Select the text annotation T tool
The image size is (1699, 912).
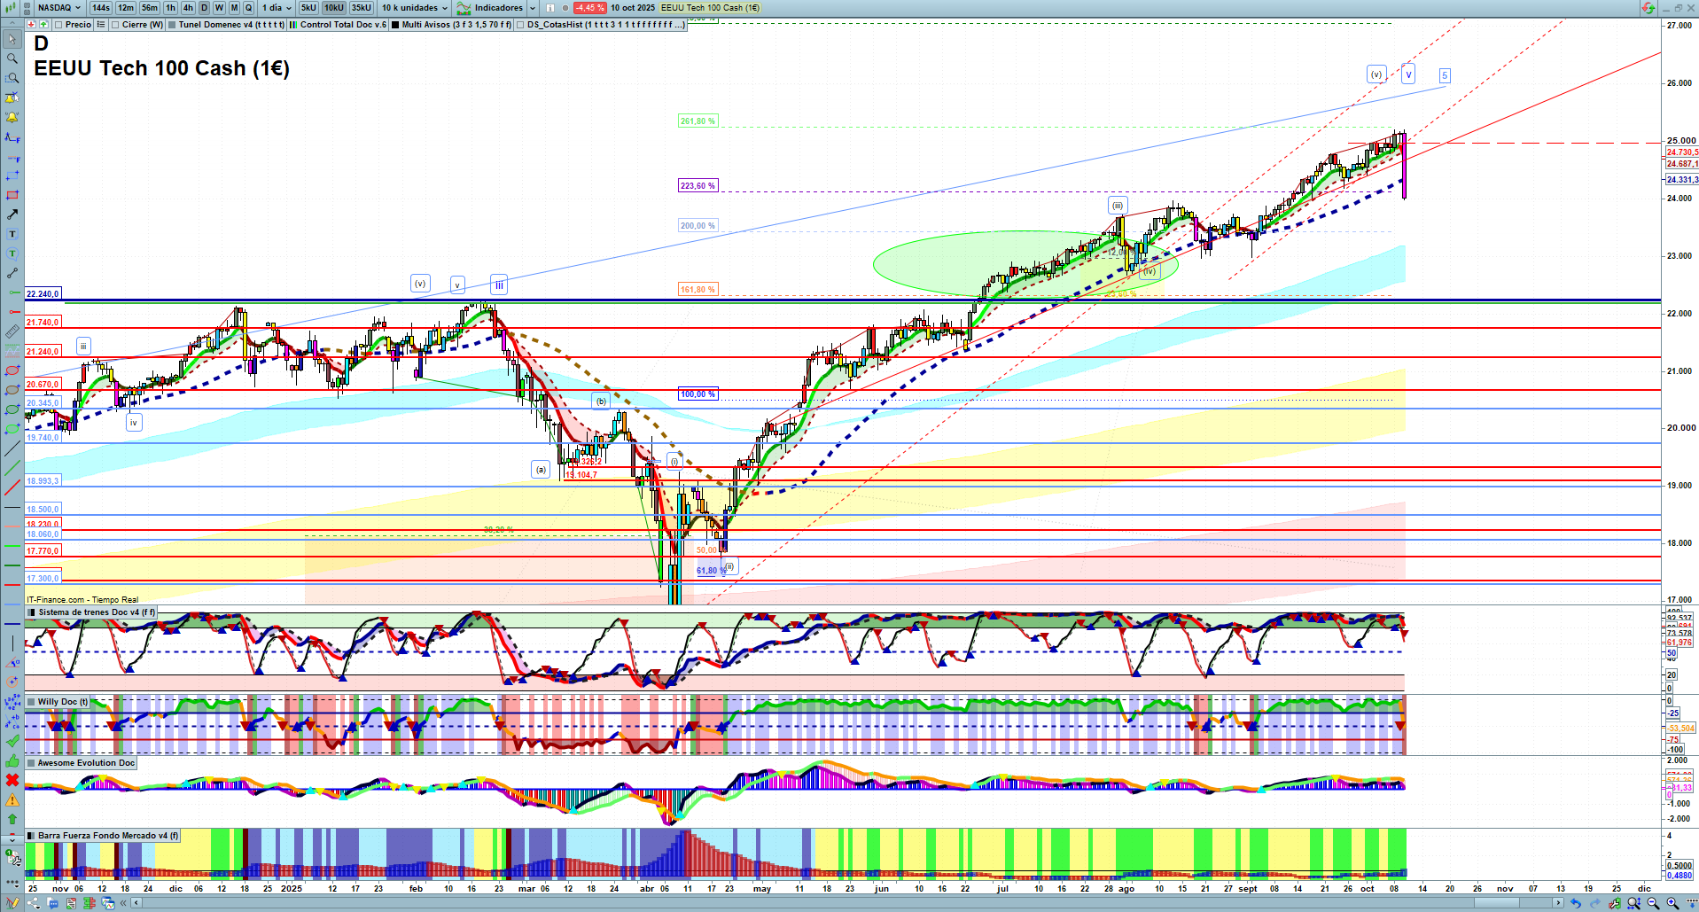pos(12,234)
